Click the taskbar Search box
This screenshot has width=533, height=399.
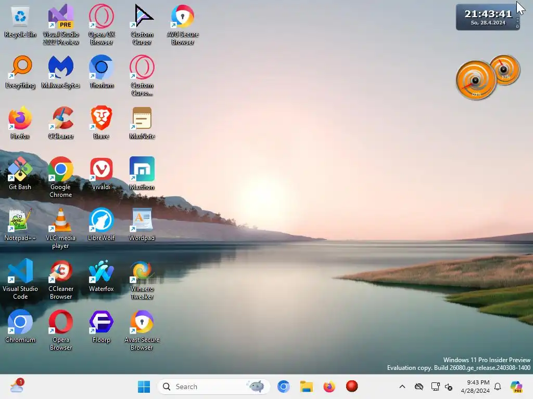[x=213, y=387]
